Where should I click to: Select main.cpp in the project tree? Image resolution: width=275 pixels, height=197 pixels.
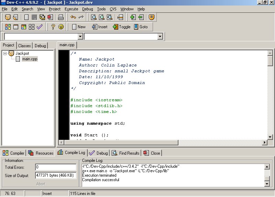pyautogui.click(x=29, y=59)
